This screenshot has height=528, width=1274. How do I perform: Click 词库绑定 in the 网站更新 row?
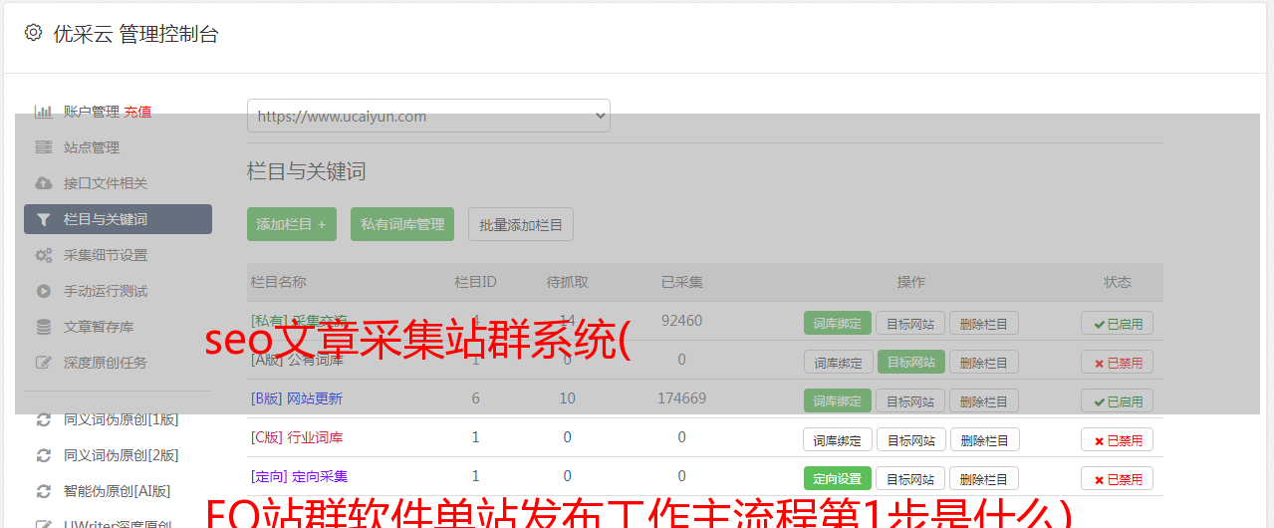(x=838, y=400)
